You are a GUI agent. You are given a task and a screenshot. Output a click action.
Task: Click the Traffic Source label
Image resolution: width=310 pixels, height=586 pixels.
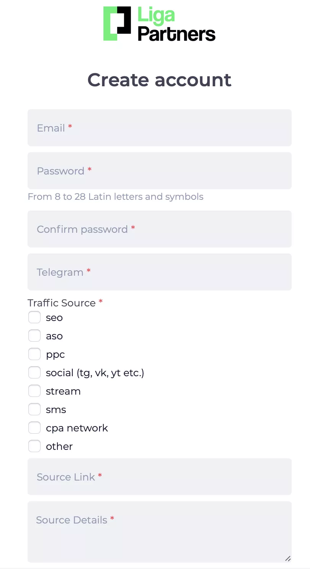point(62,303)
